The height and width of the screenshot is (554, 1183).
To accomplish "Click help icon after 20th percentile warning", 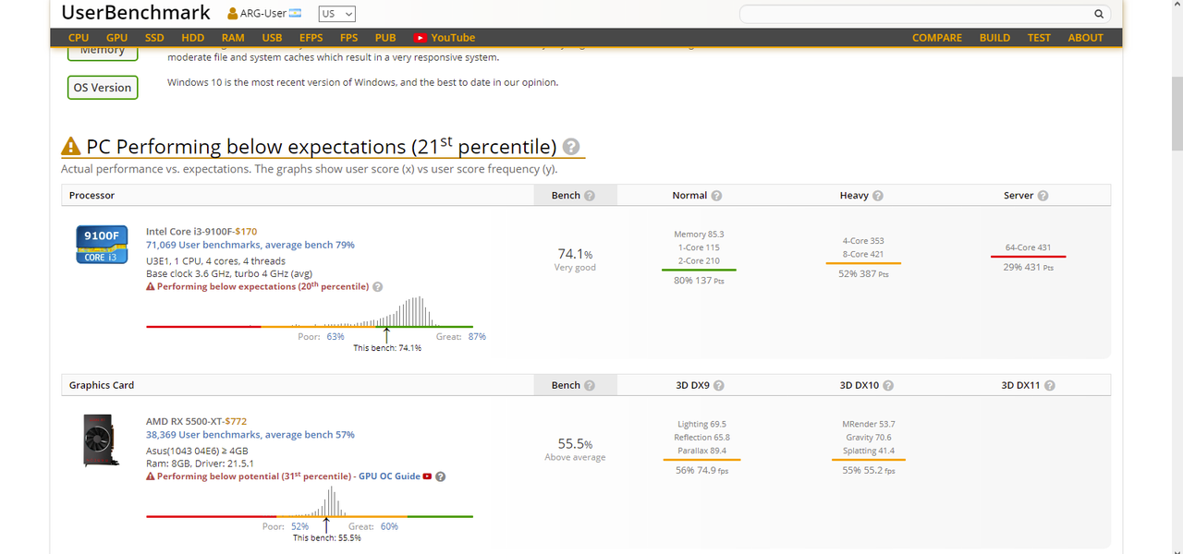I will 378,287.
